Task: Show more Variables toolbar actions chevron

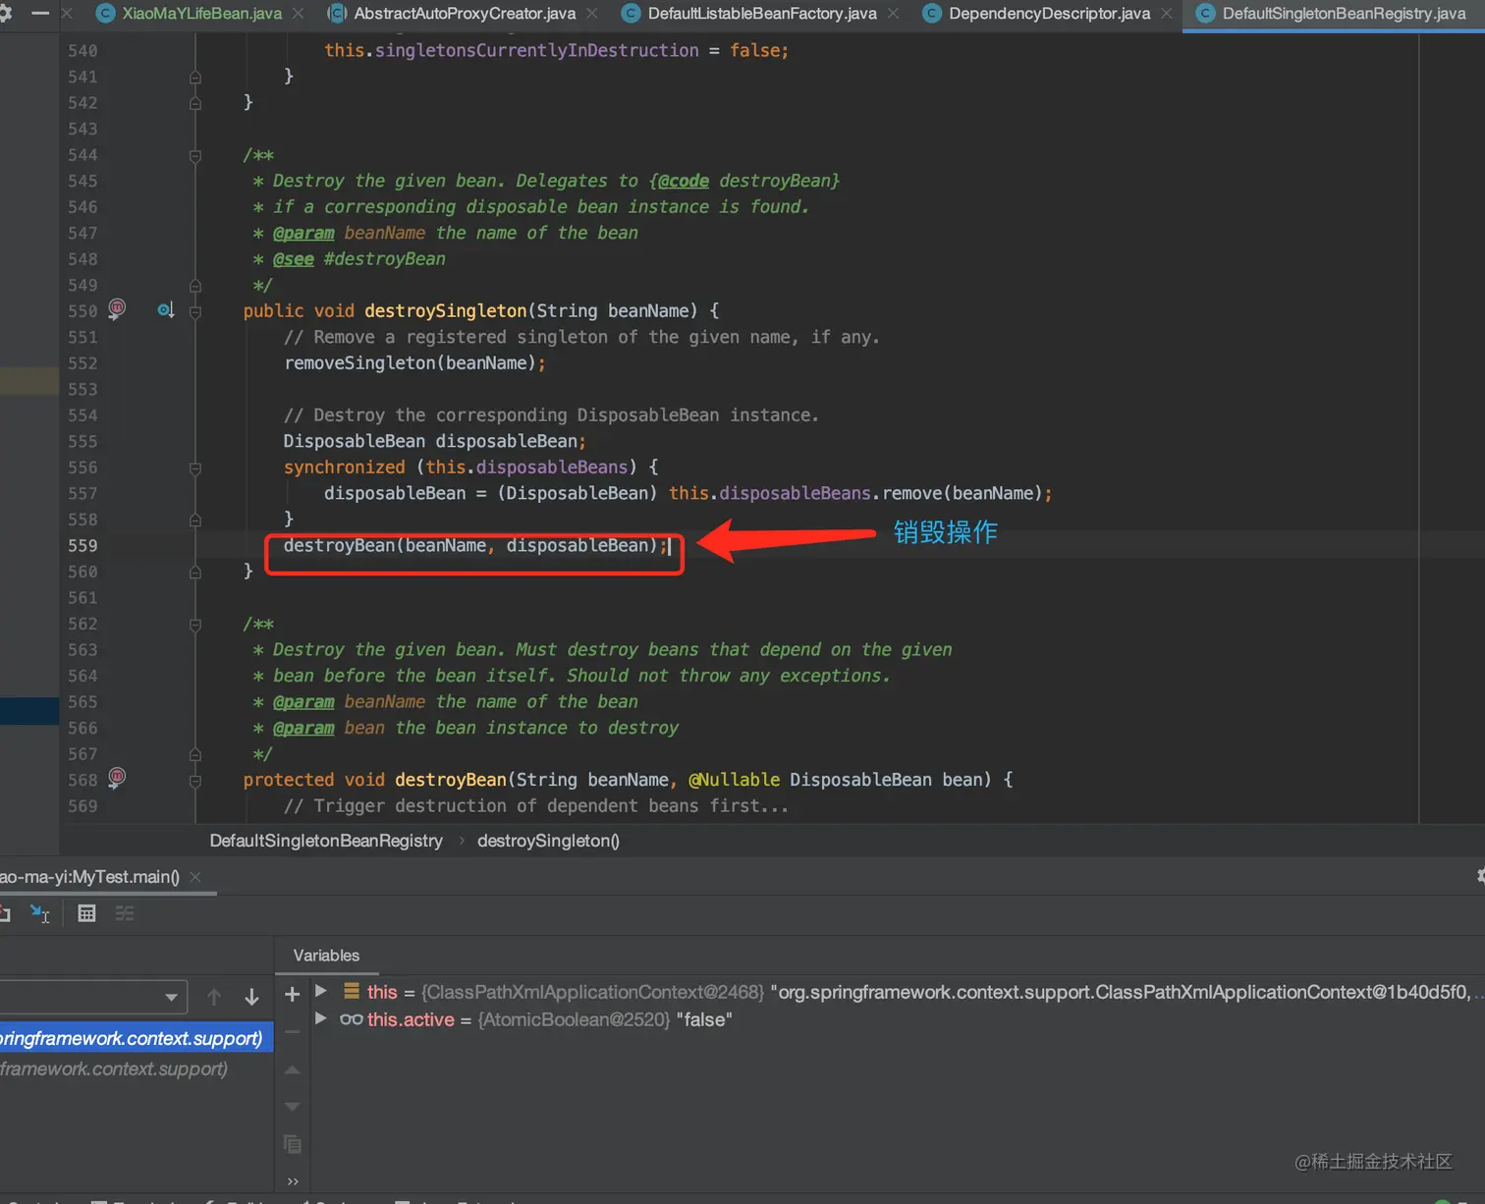Action: click(x=292, y=1181)
